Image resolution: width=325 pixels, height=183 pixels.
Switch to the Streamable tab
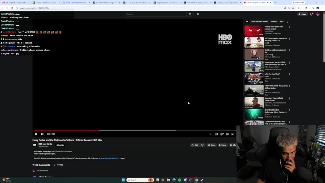76,3
